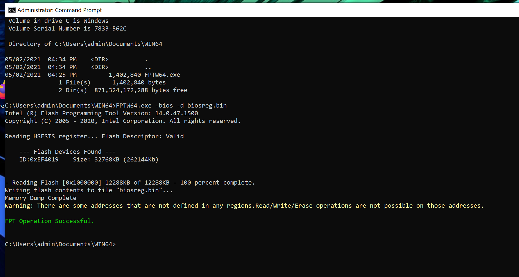The height and width of the screenshot is (277, 519).
Task: Click the Flash Programming Tool version 14.0.47.1500
Action: click(x=176, y=113)
